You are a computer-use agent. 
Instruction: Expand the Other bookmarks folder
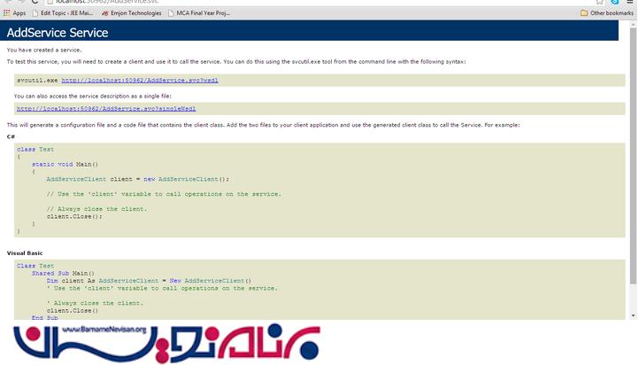(x=607, y=13)
